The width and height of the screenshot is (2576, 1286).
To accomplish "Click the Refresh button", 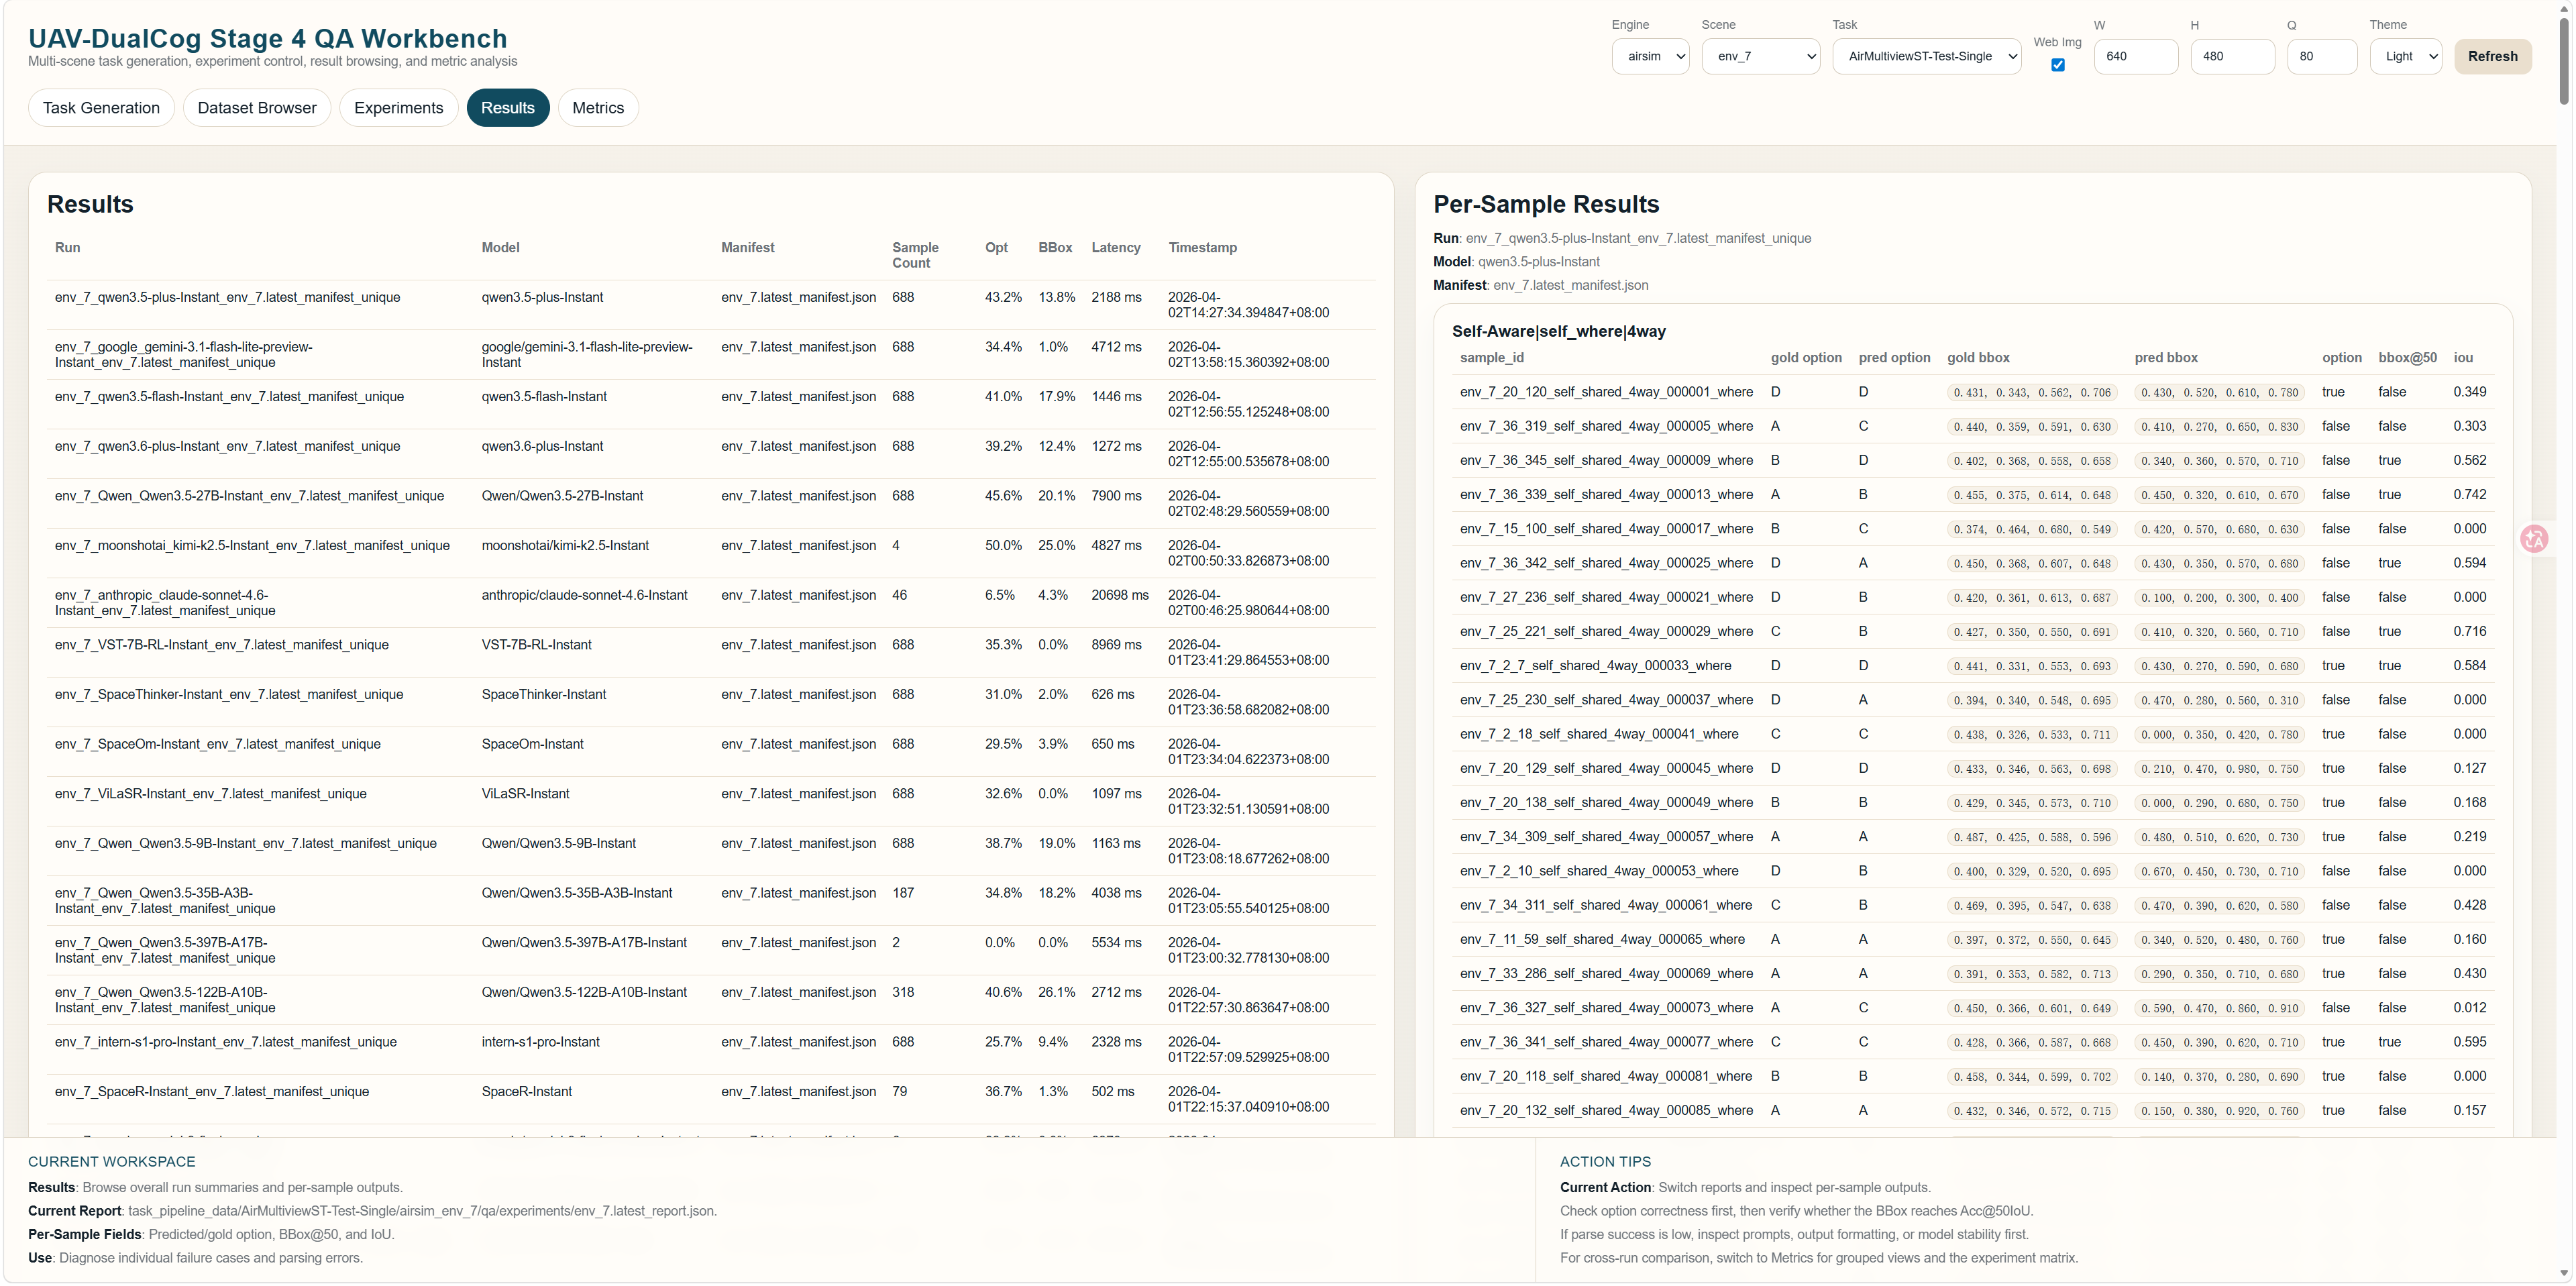I will [x=2493, y=56].
